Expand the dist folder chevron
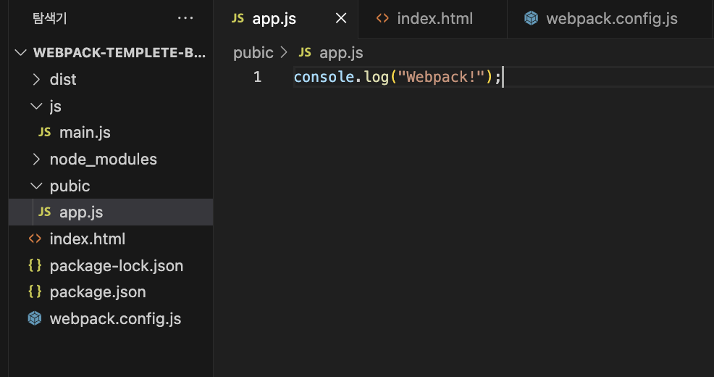 [x=36, y=79]
